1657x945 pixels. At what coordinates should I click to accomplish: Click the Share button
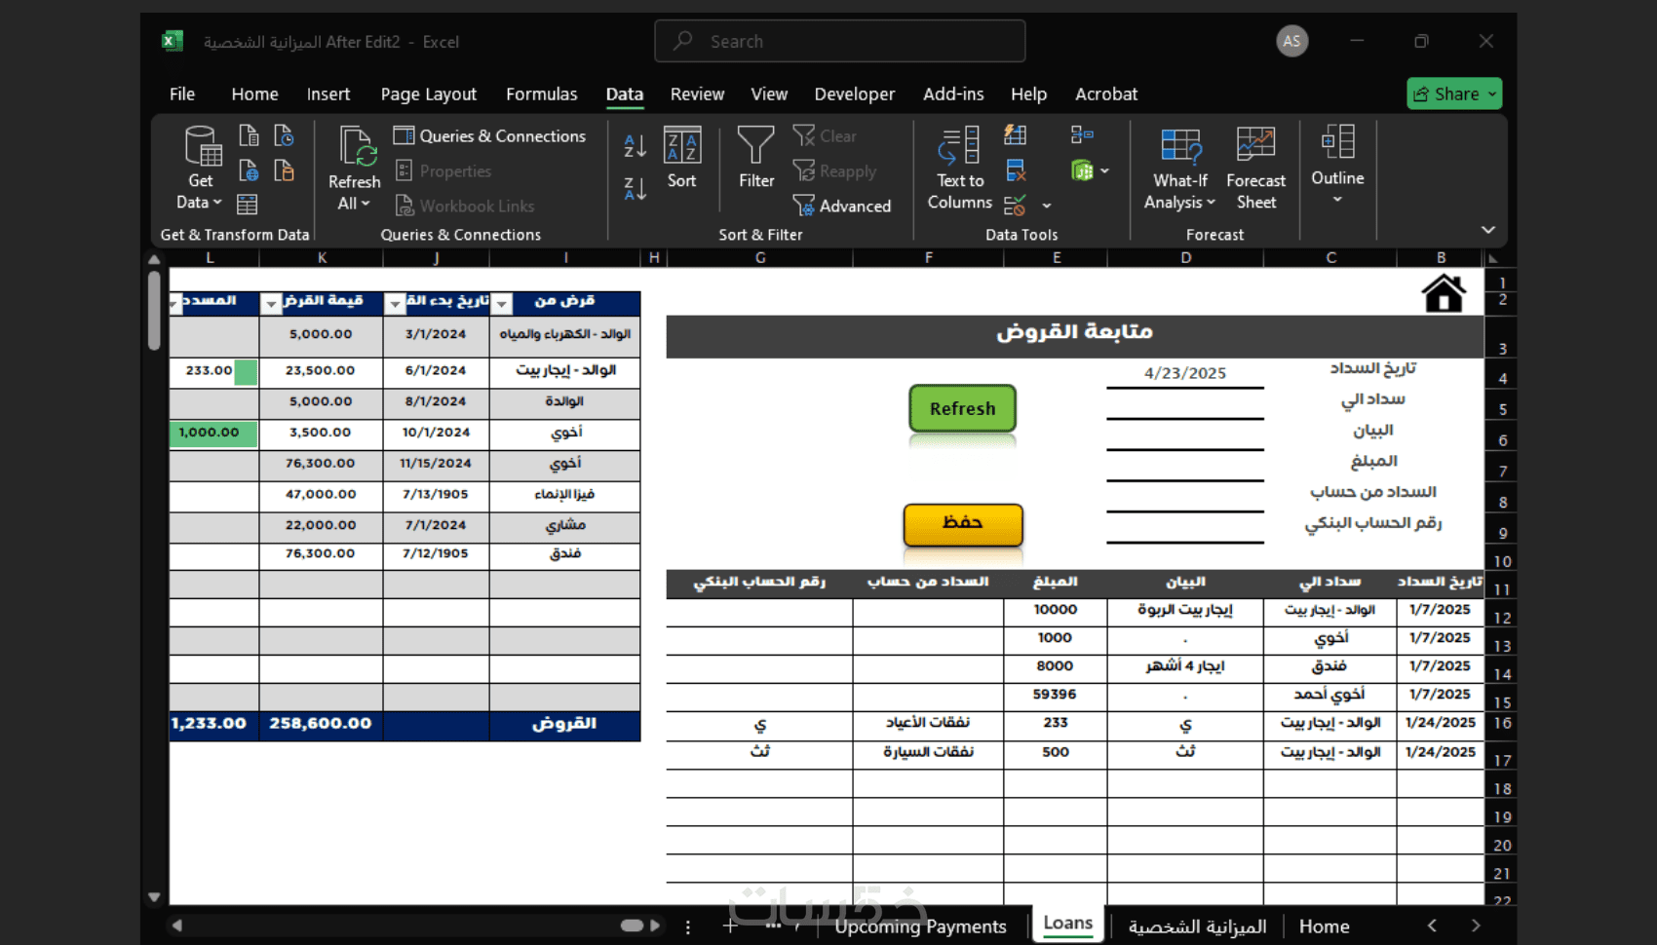(x=1454, y=94)
